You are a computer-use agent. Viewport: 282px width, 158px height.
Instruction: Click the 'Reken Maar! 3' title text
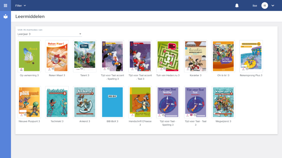point(57,75)
